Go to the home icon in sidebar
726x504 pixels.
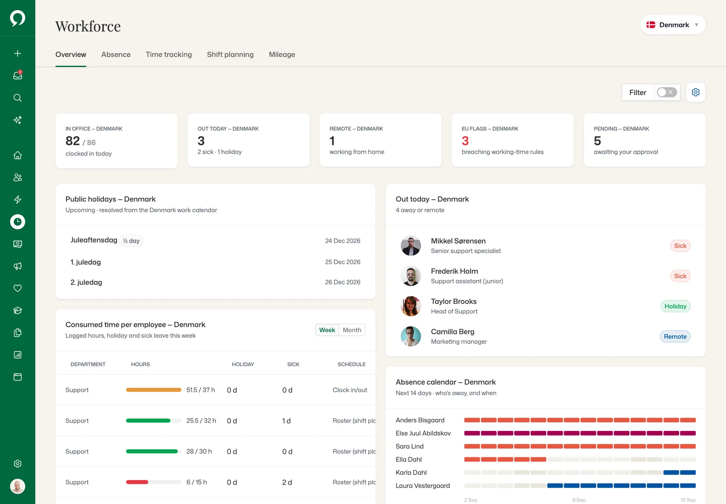pyautogui.click(x=18, y=155)
